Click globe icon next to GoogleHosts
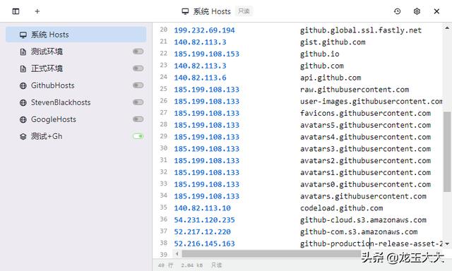The image size is (452, 271). 23,119
